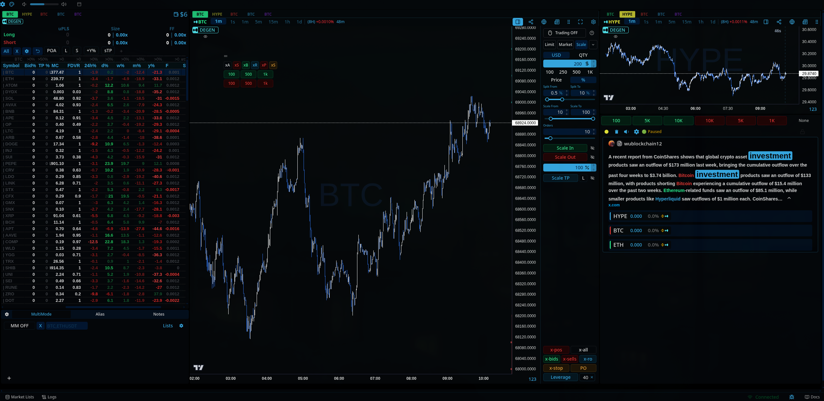The image size is (824, 401).
Task: Open the x.com link in news post
Action: pyautogui.click(x=614, y=205)
